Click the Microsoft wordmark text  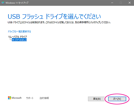(x=17, y=98)
